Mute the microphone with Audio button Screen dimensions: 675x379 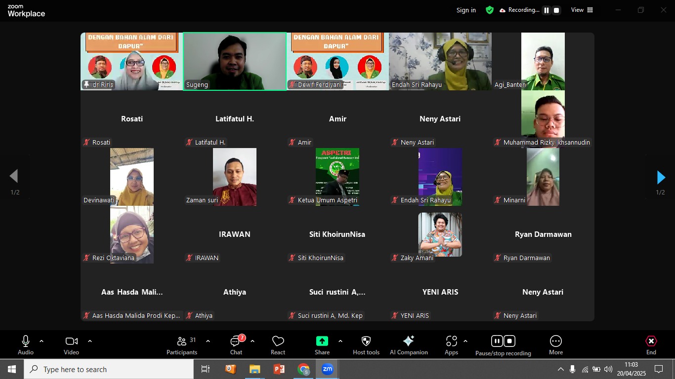[x=26, y=344]
